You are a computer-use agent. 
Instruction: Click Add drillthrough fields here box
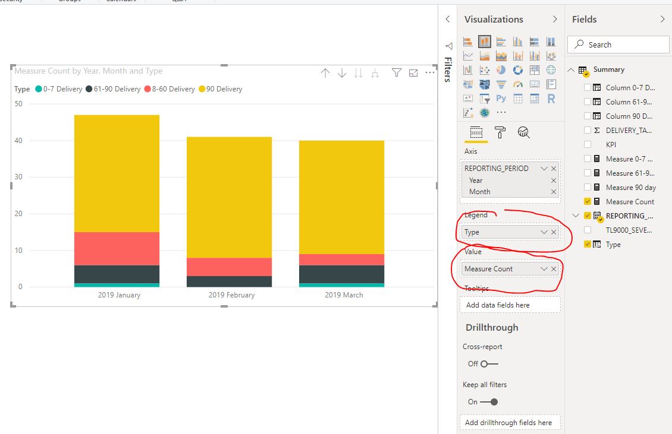510,423
